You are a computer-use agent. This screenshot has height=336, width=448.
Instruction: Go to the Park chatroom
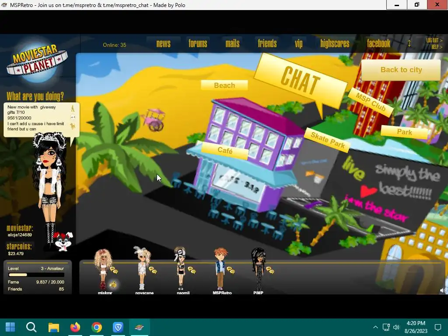click(404, 132)
